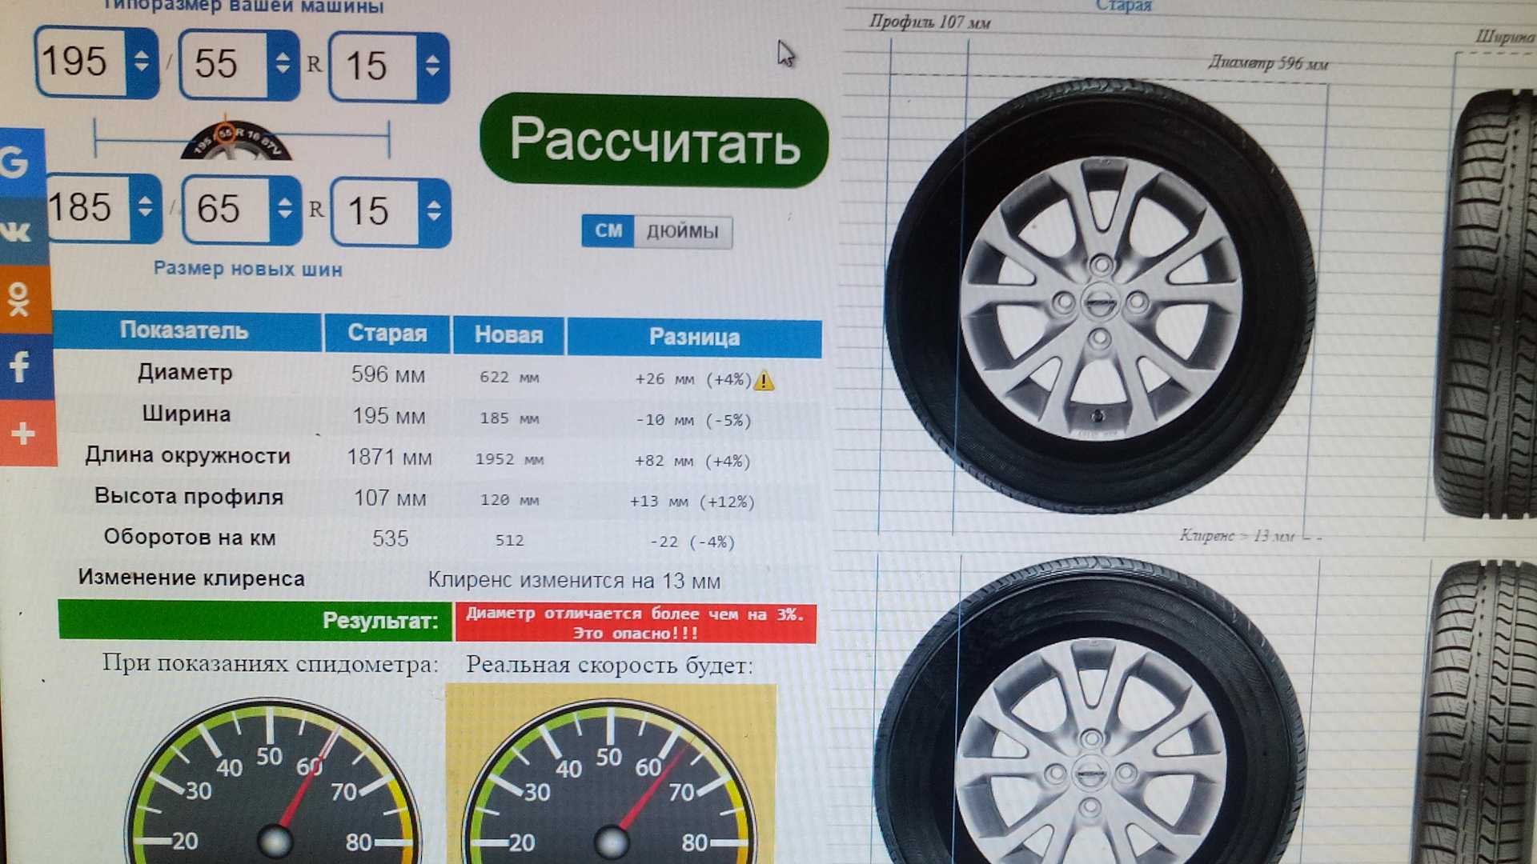Select the Ширина row label
The height and width of the screenshot is (864, 1537).
point(187,414)
